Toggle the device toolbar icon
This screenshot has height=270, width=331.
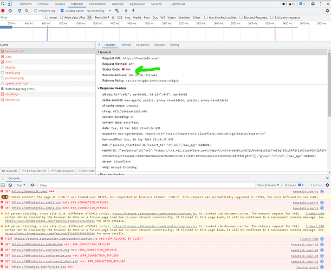pyautogui.click(x=11, y=4)
